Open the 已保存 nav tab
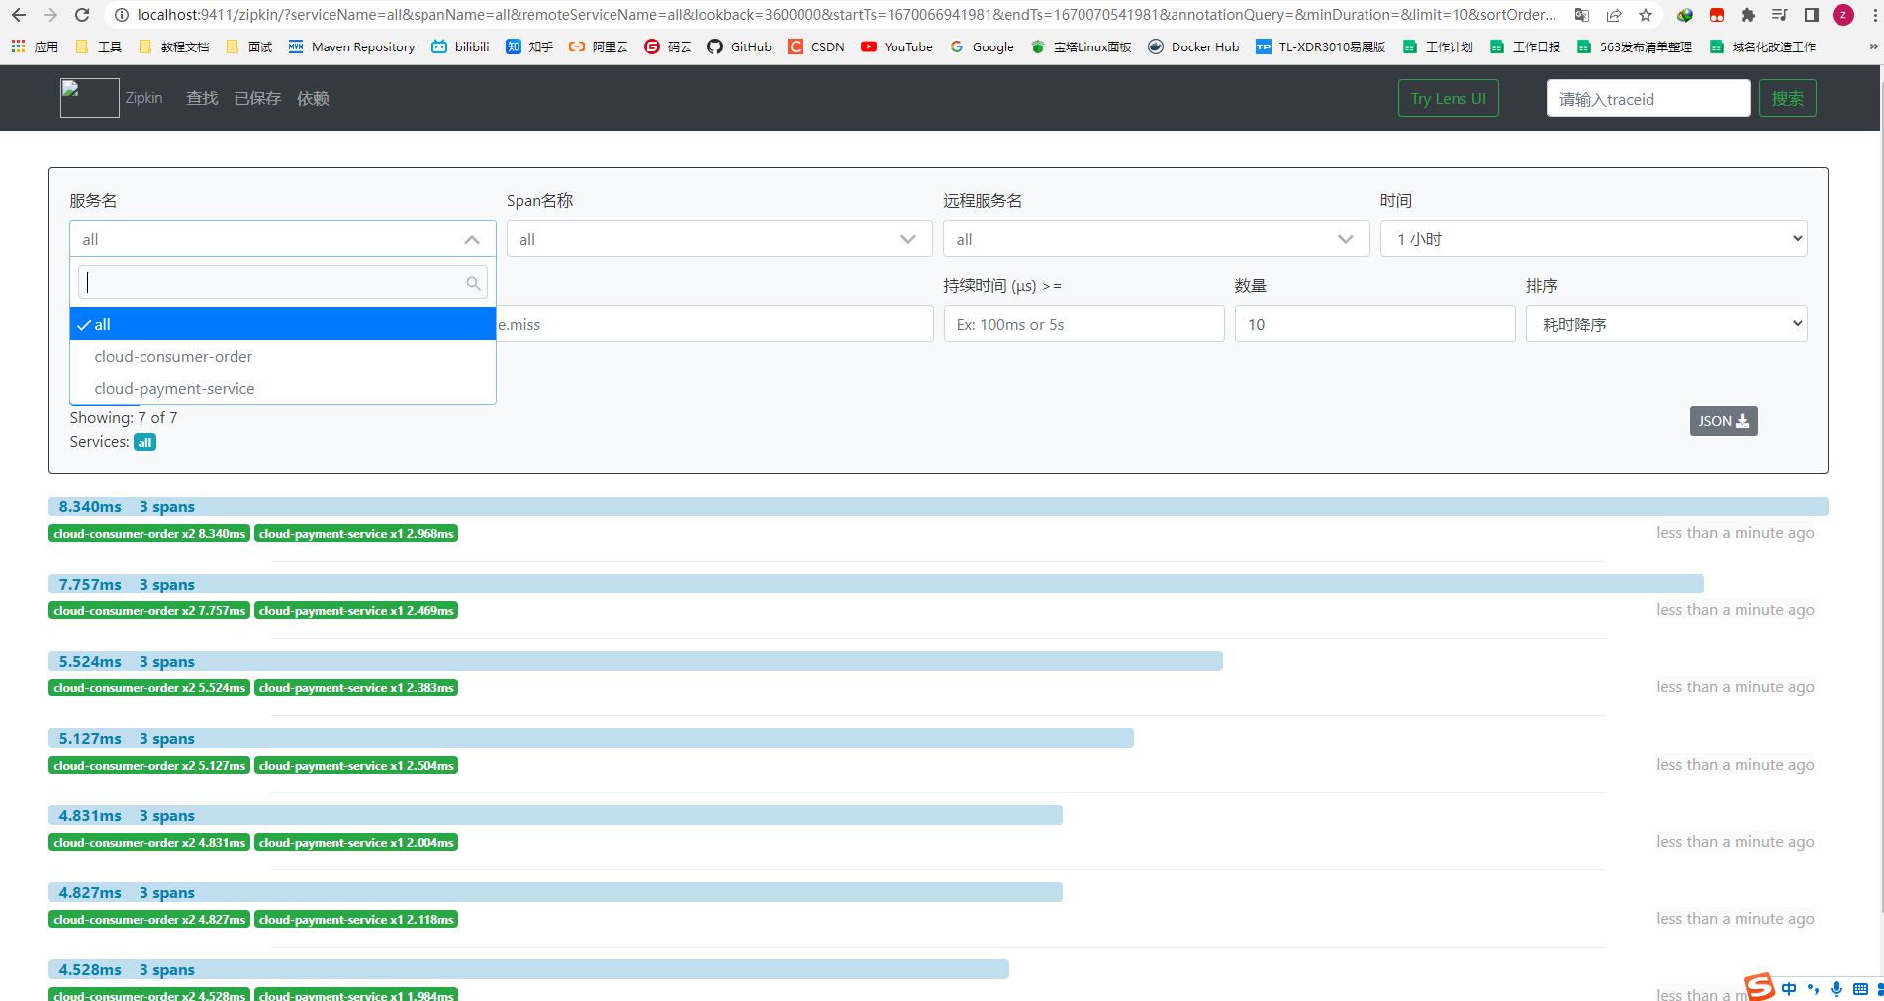The image size is (1884, 1001). (x=257, y=98)
